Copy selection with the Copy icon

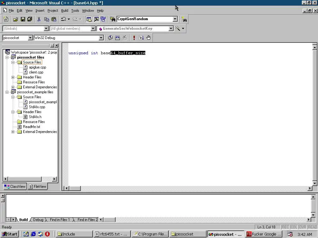point(47,19)
